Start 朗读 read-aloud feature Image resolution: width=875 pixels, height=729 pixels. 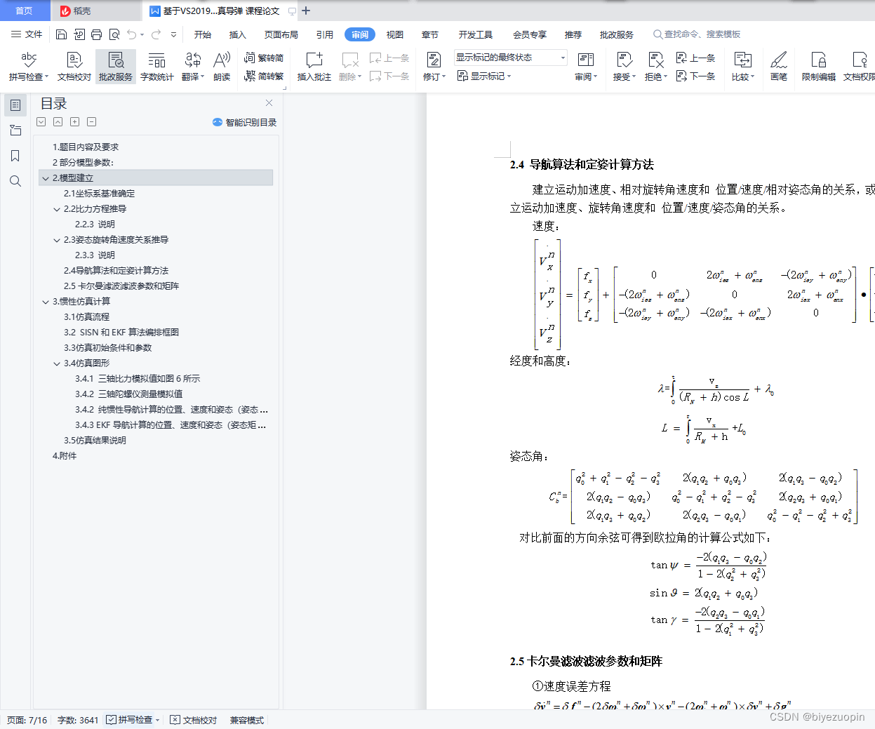(222, 65)
